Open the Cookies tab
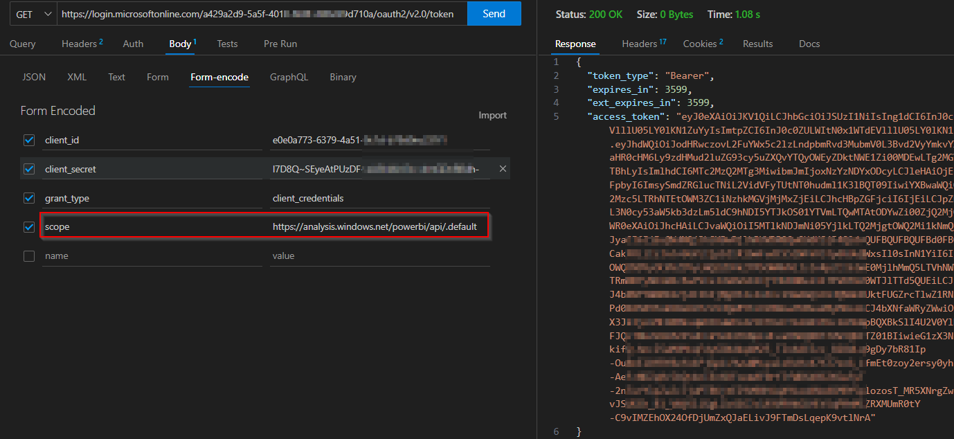Image resolution: width=954 pixels, height=439 pixels. [703, 44]
